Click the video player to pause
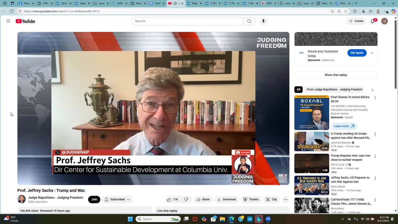The width and height of the screenshot is (398, 224). coord(153,108)
